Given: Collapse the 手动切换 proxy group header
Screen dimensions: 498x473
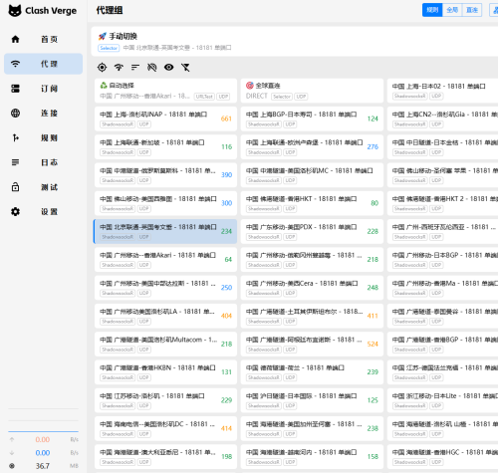Looking at the screenshot, I should click(x=295, y=41).
